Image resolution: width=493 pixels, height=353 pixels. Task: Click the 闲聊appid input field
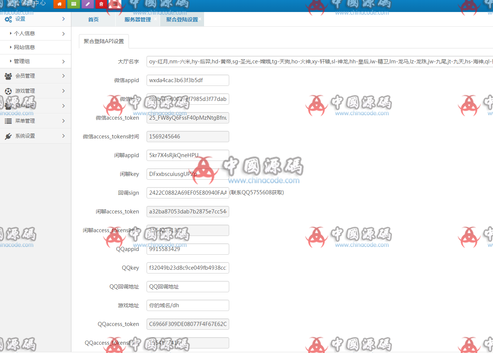[x=188, y=155]
